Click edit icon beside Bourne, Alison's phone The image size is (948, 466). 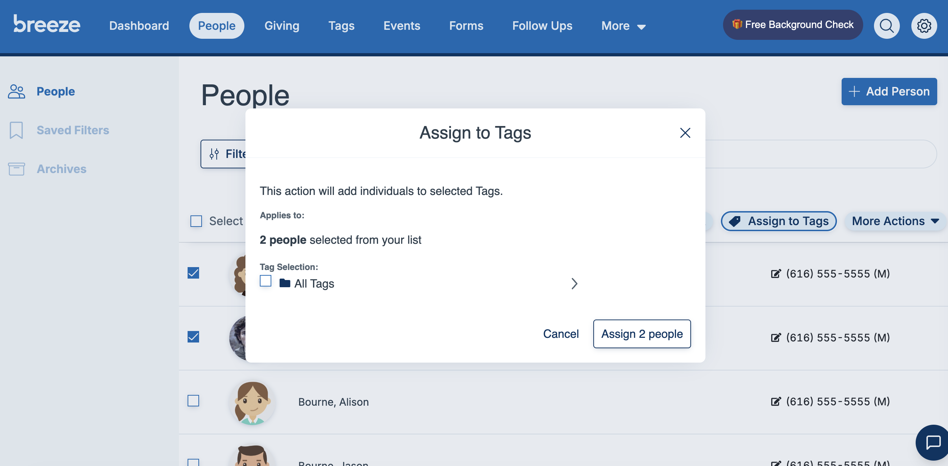point(776,401)
